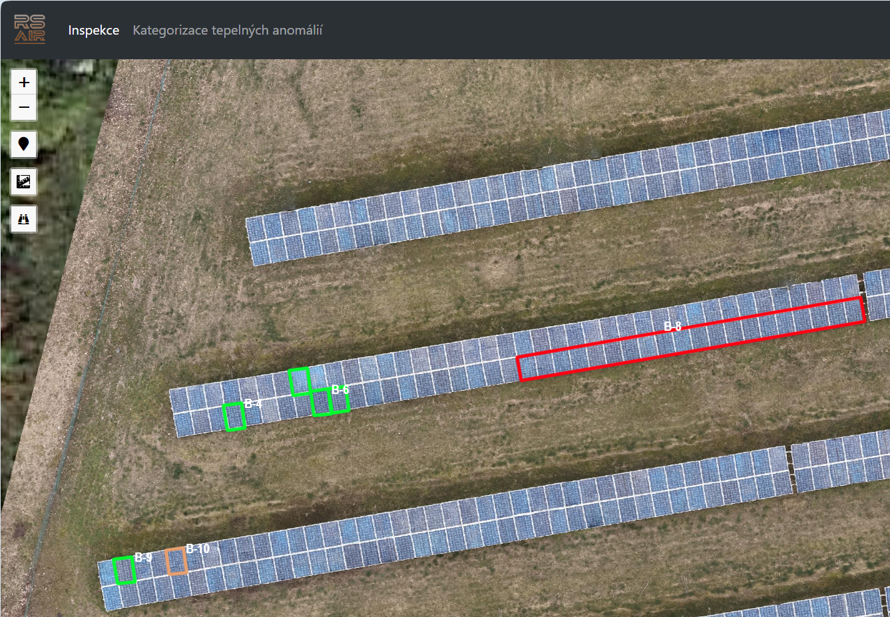This screenshot has width=890, height=617.
Task: Select lower-left green box of B-6 pair
Action: [322, 403]
